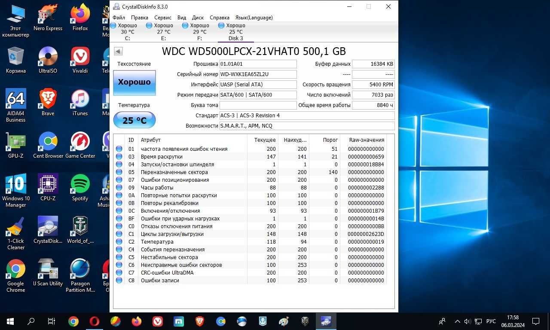The image size is (550, 330).
Task: Select the Температура attribute row
Action: 250,241
